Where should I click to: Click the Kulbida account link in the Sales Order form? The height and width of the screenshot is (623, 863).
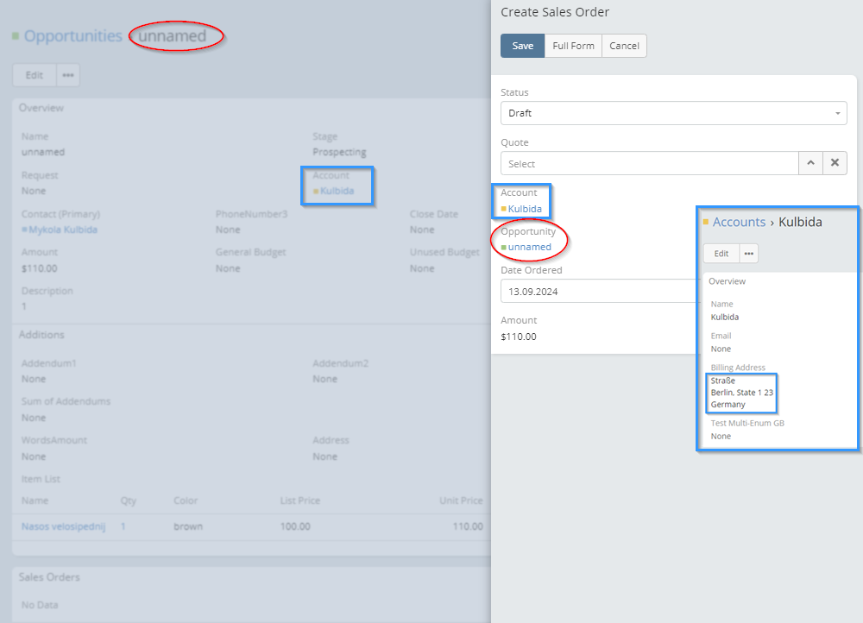click(x=525, y=209)
